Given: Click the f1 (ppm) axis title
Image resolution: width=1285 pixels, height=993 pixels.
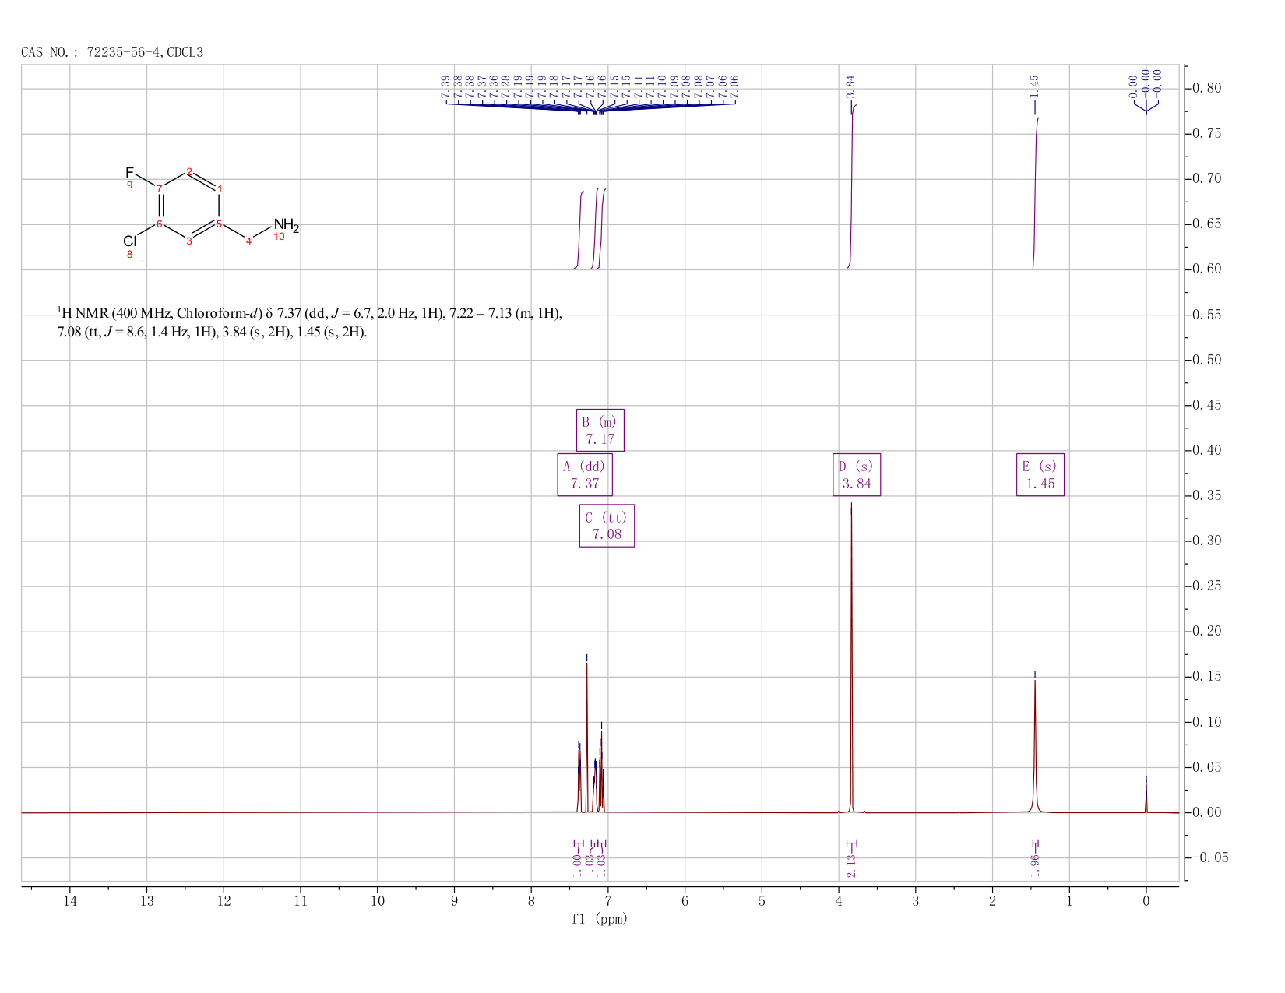Looking at the screenshot, I should (600, 919).
